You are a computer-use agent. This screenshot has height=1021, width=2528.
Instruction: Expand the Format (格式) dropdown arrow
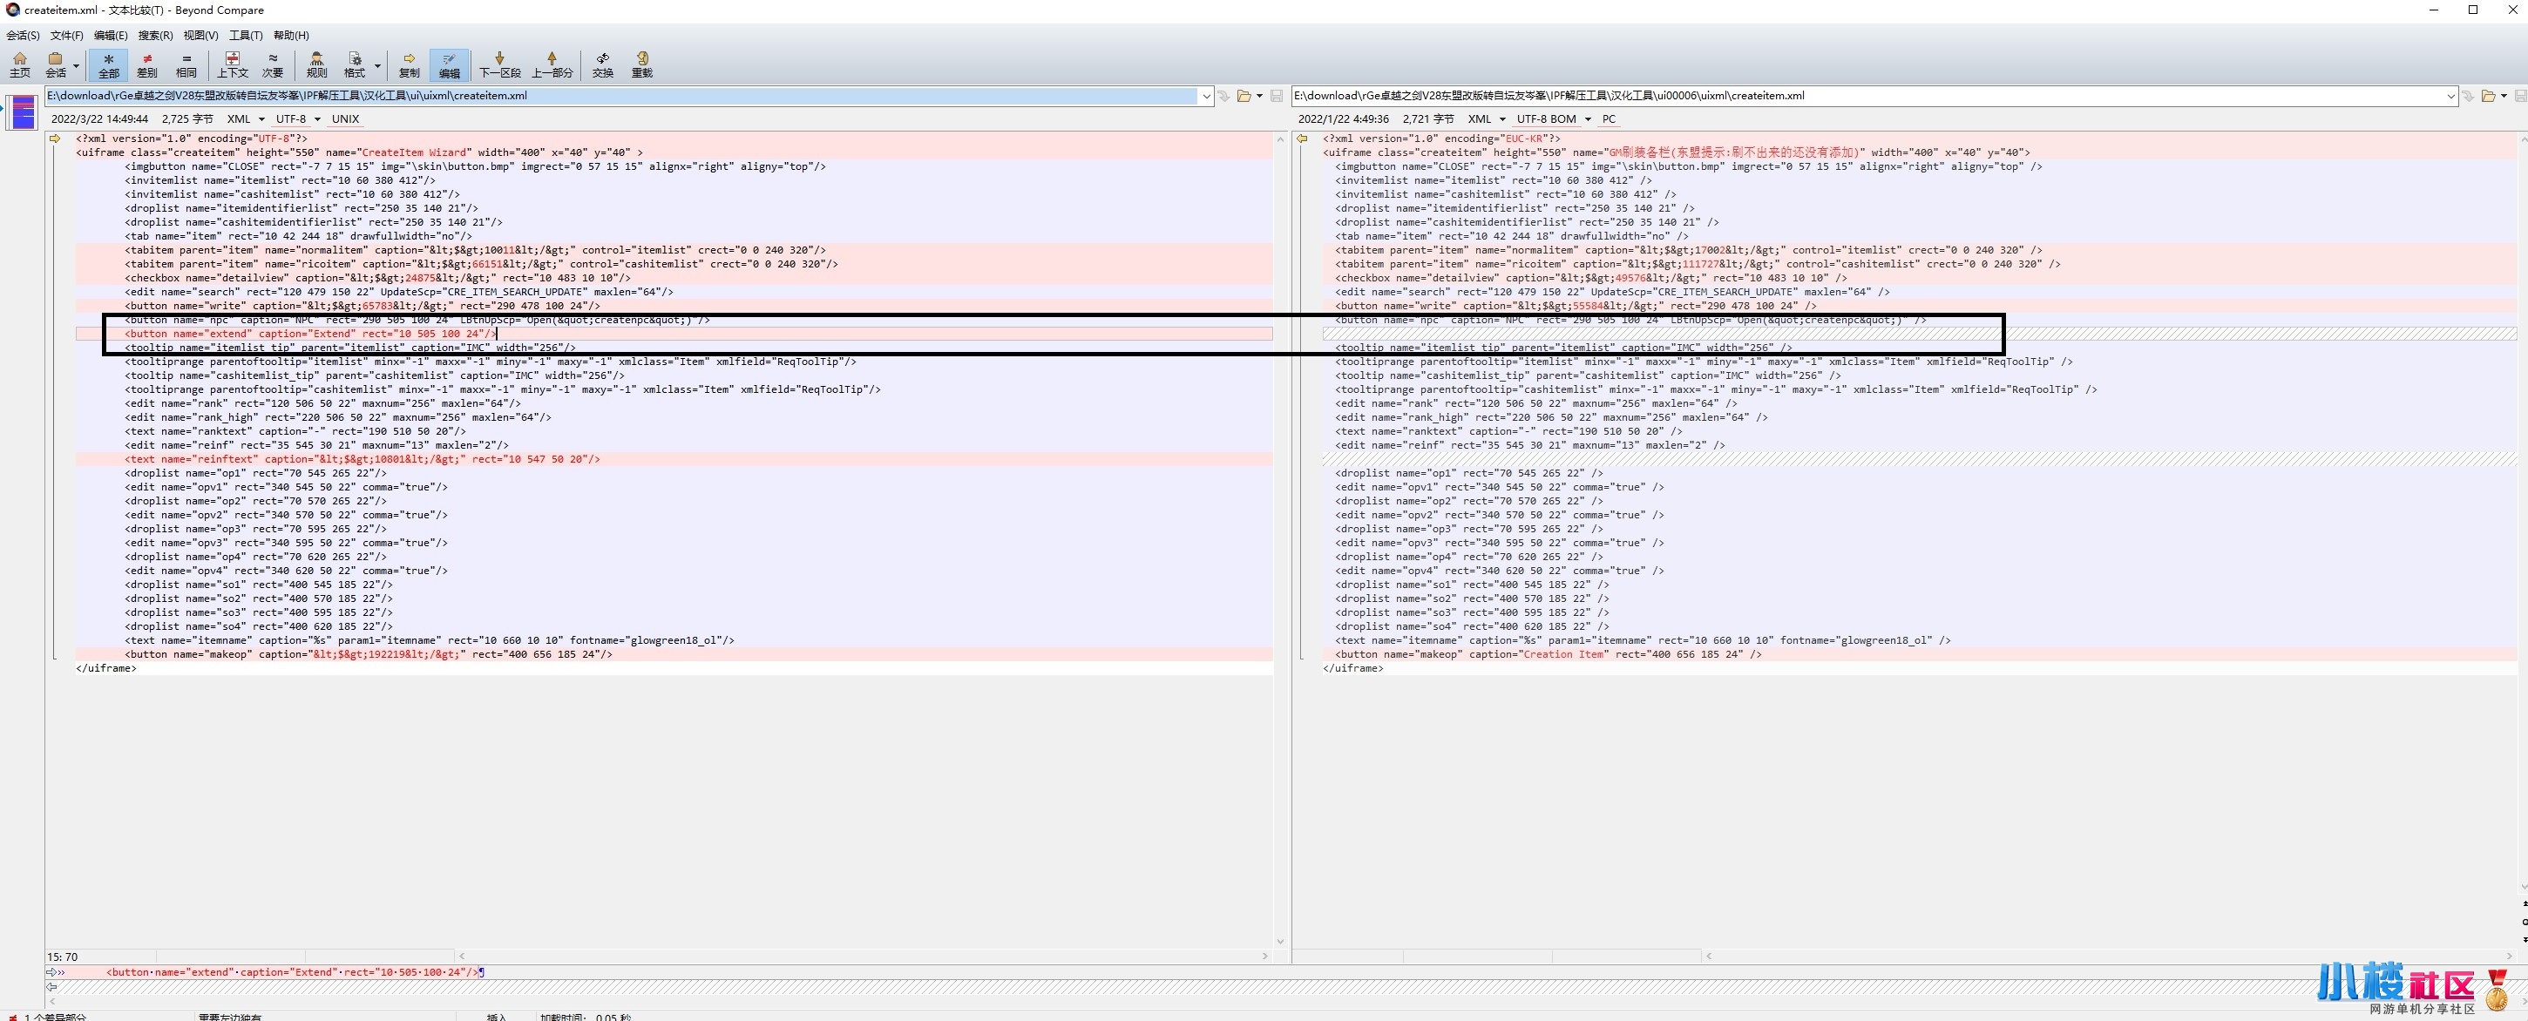[376, 65]
